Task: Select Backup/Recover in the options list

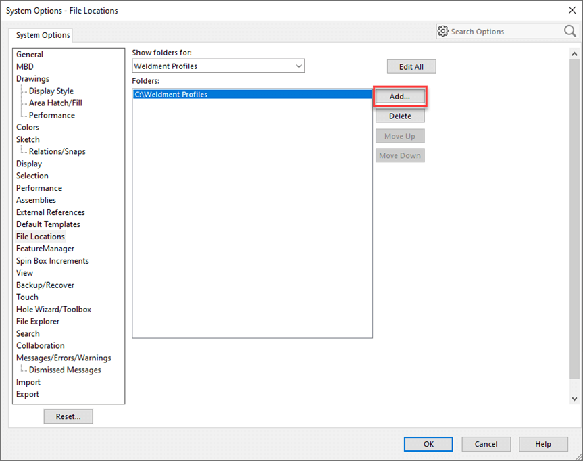Action: pyautogui.click(x=45, y=285)
